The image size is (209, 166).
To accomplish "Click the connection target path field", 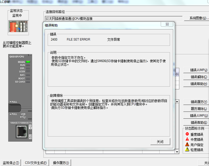I will coord(114,19).
